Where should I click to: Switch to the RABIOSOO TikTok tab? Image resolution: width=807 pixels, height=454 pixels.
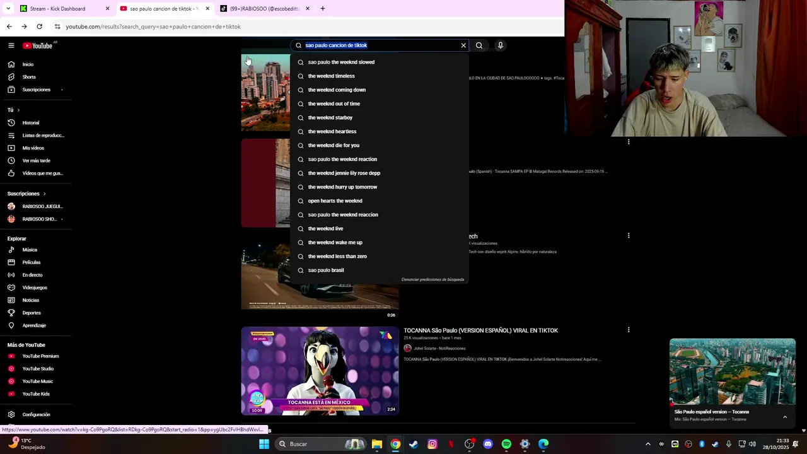pos(264,9)
